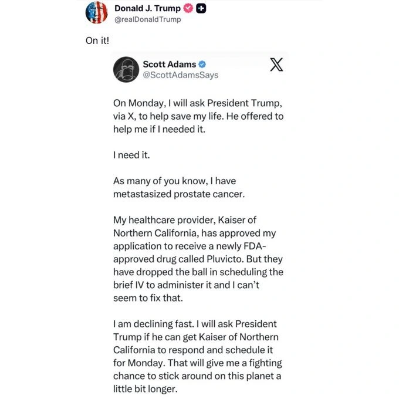Click Scott Adams' masked profile avatar
The image size is (399, 399).
(125, 69)
